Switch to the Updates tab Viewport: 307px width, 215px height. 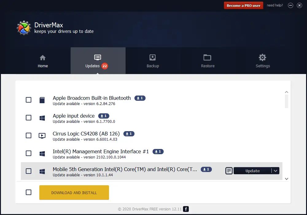pos(98,61)
